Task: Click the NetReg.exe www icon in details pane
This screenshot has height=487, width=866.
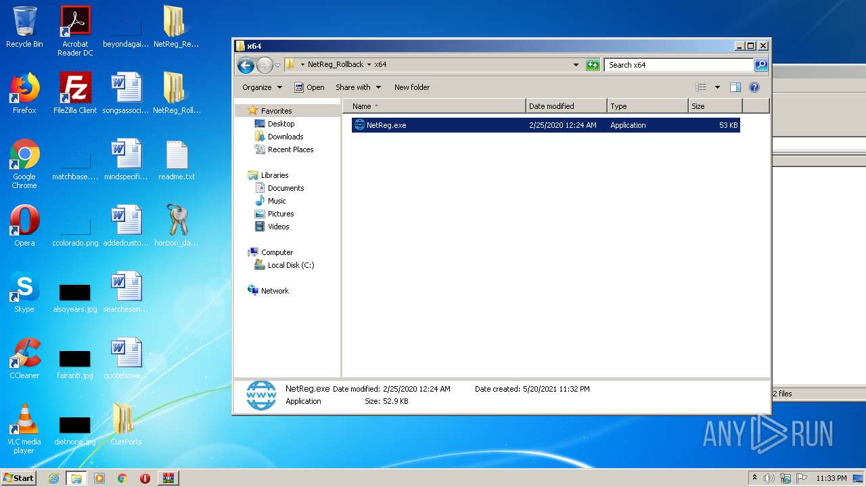Action: [261, 395]
